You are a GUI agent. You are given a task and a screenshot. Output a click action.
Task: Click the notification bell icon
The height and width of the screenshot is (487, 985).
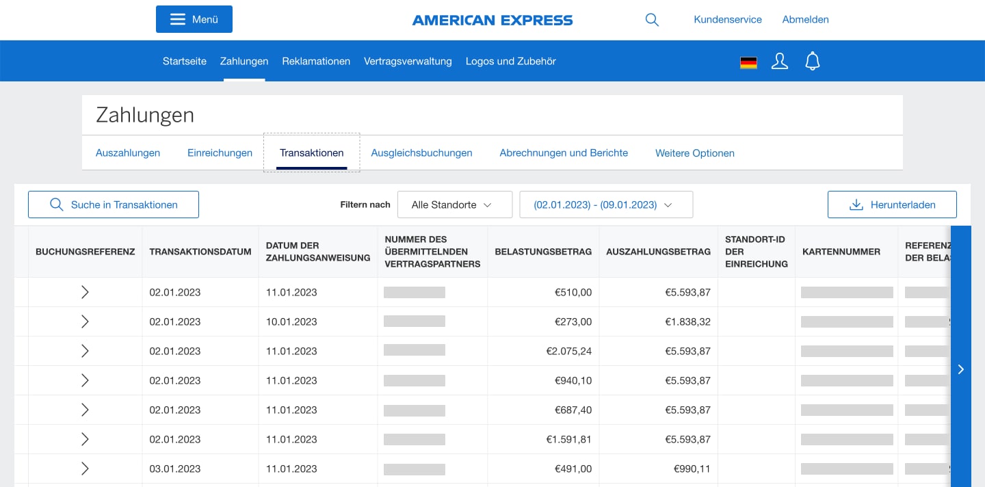click(x=813, y=61)
